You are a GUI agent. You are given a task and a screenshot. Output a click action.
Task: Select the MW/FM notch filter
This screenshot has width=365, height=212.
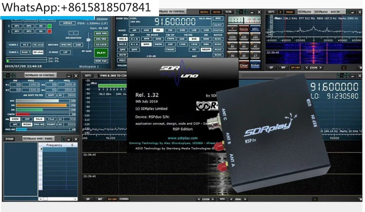click(x=66, y=45)
